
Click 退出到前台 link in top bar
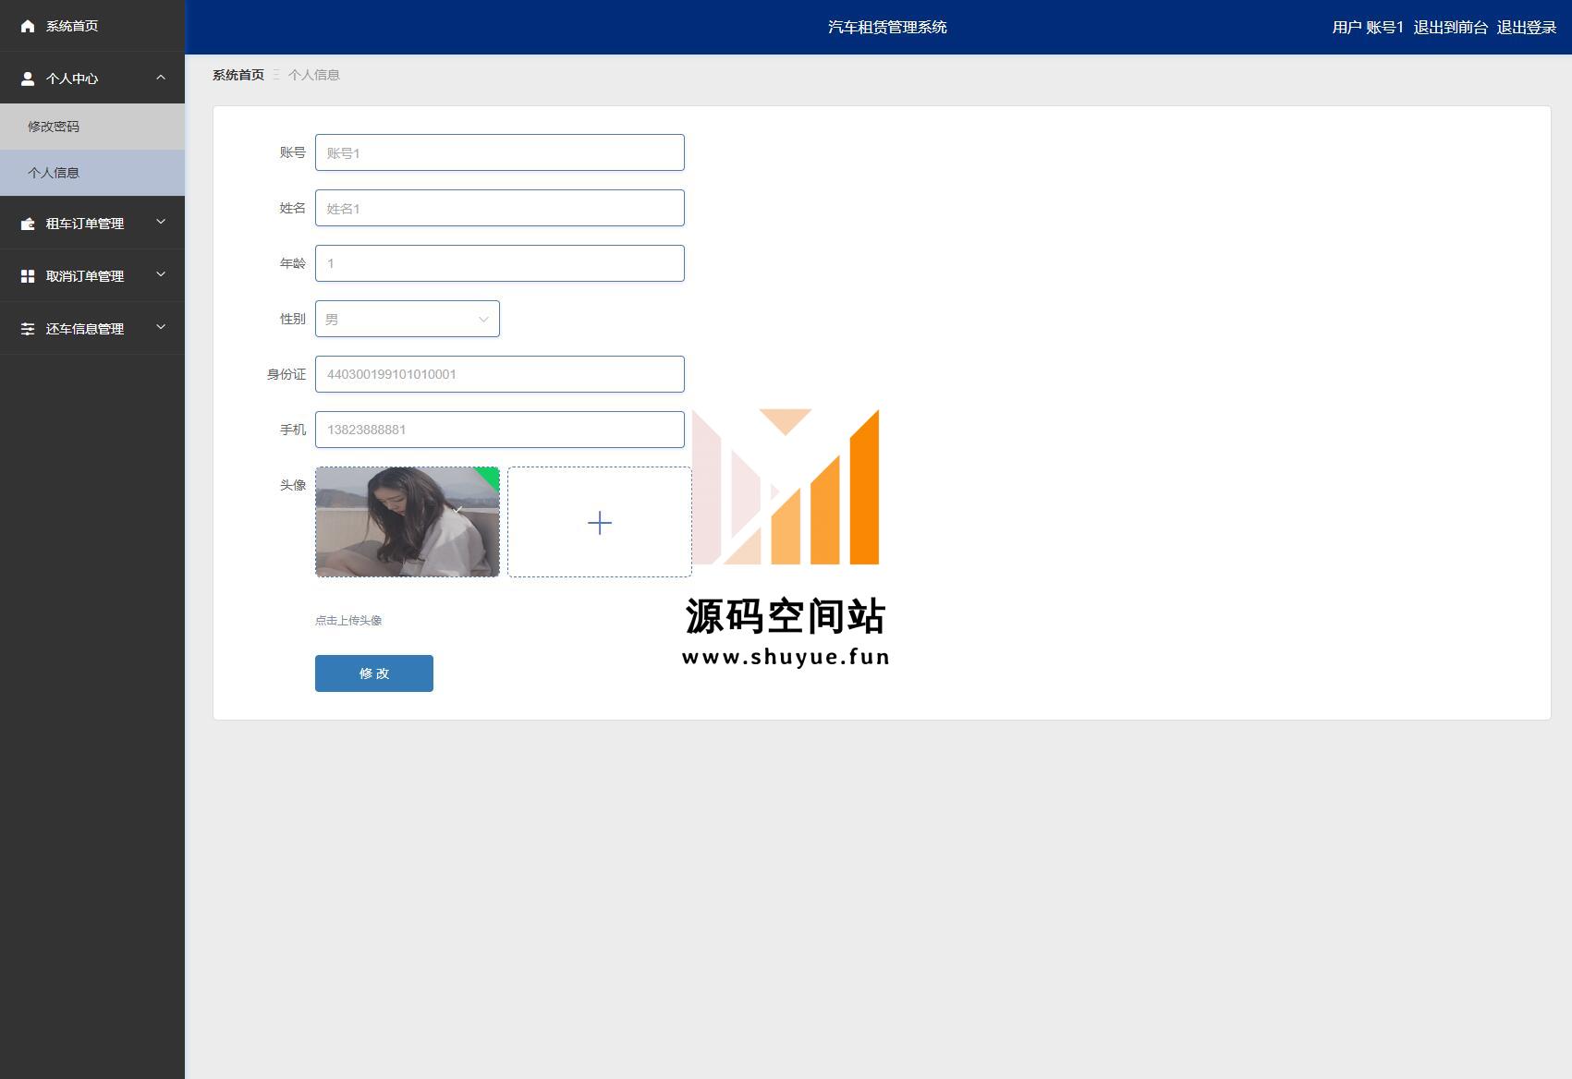1450,28
